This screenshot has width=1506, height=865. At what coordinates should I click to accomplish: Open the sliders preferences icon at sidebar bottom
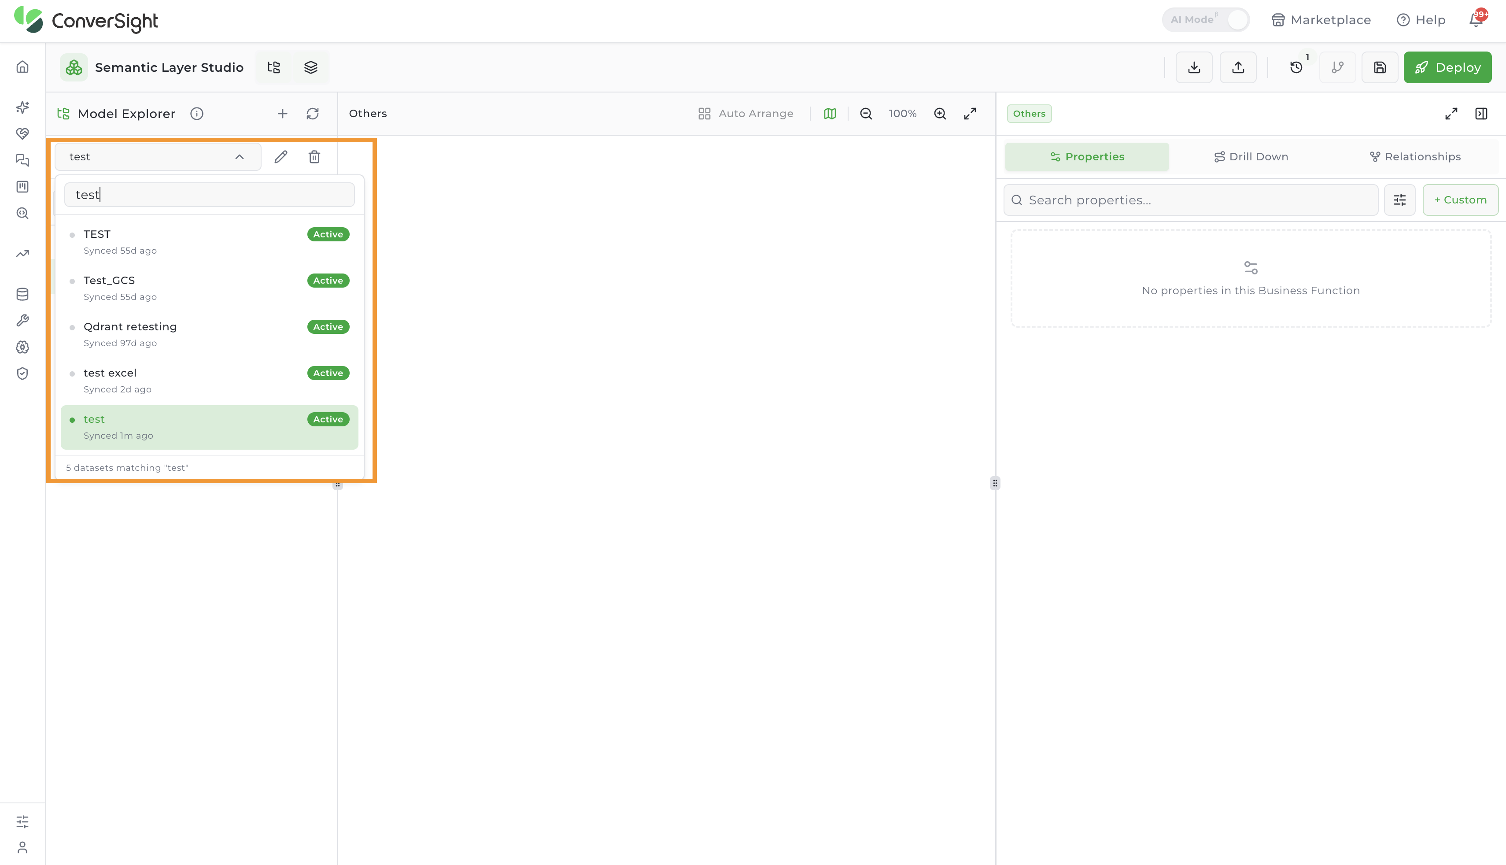tap(22, 822)
